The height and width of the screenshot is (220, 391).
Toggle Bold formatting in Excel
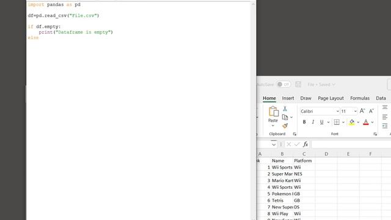[304, 122]
